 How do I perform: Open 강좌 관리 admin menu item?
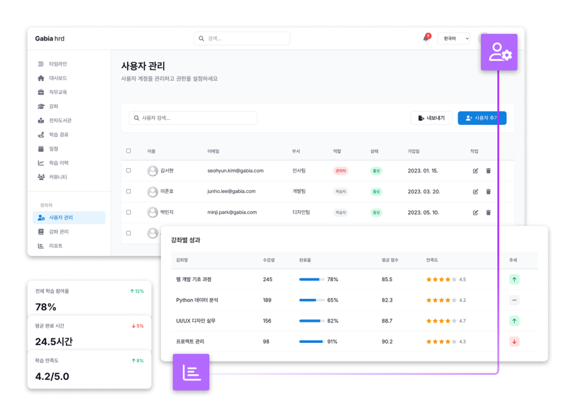click(x=58, y=232)
